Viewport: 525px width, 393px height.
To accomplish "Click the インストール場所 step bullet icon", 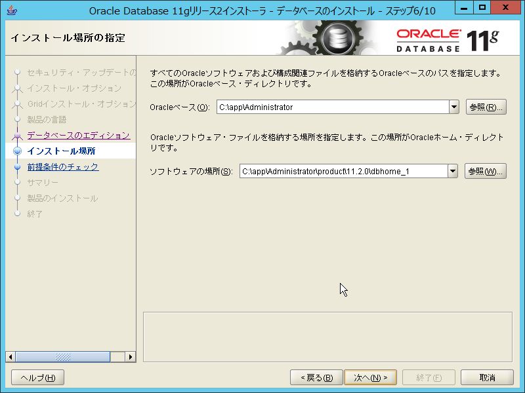I will coord(18,151).
